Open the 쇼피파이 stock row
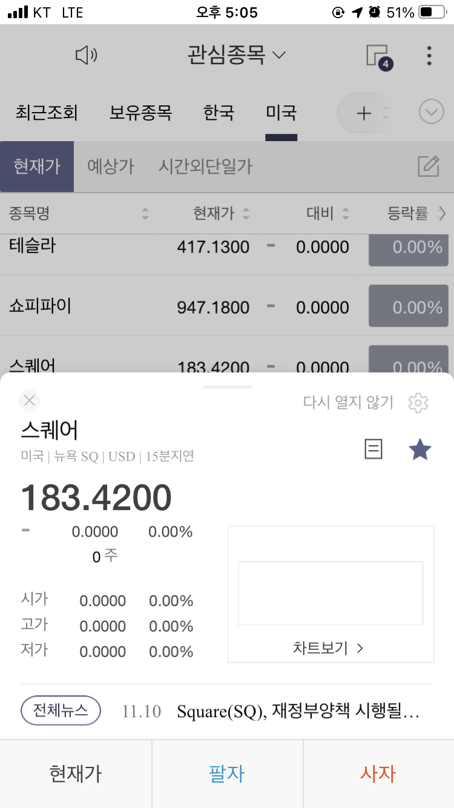This screenshot has height=808, width=454. pyautogui.click(x=227, y=306)
